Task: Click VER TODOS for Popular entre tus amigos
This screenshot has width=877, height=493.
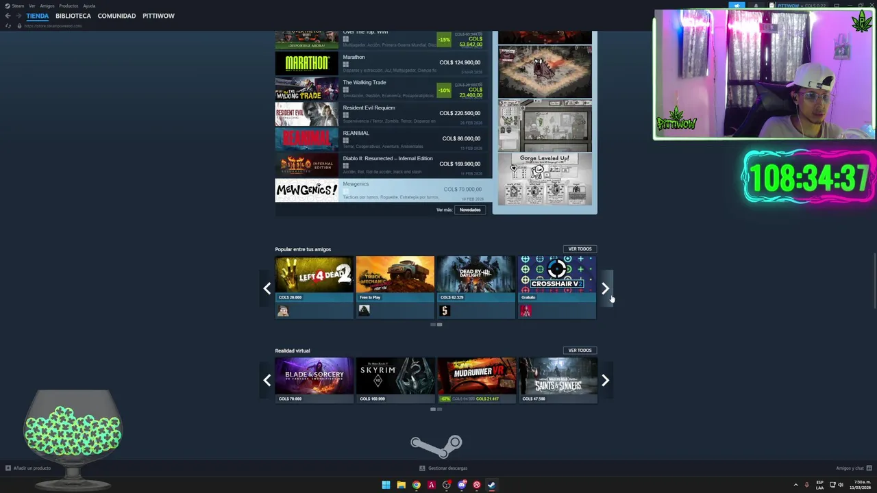Action: tap(580, 249)
